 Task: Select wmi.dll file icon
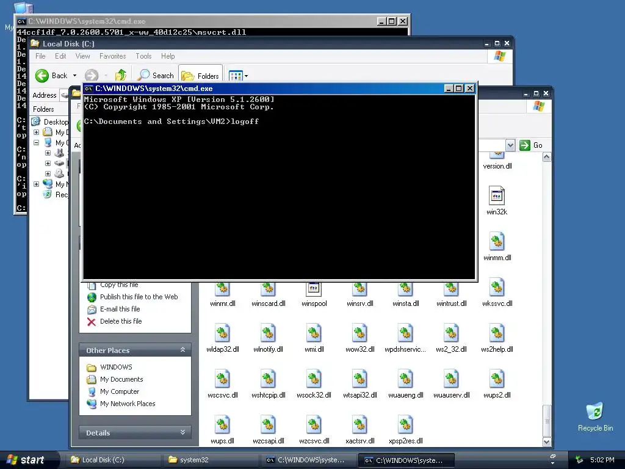[314, 333]
